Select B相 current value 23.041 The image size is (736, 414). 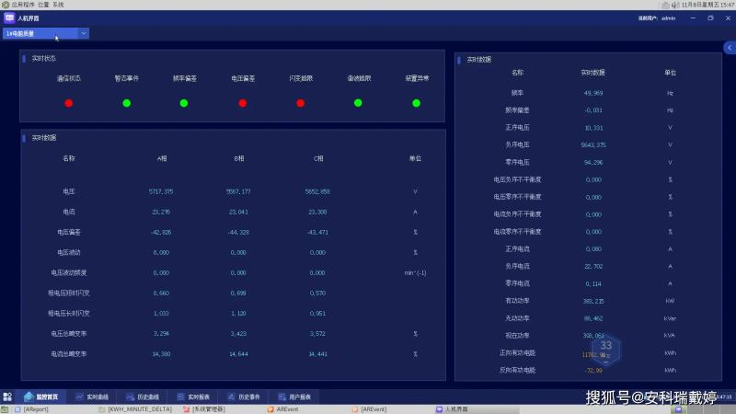coord(238,212)
